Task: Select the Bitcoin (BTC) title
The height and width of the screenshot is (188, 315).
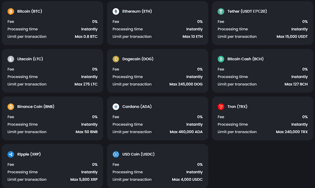Action: (30, 11)
